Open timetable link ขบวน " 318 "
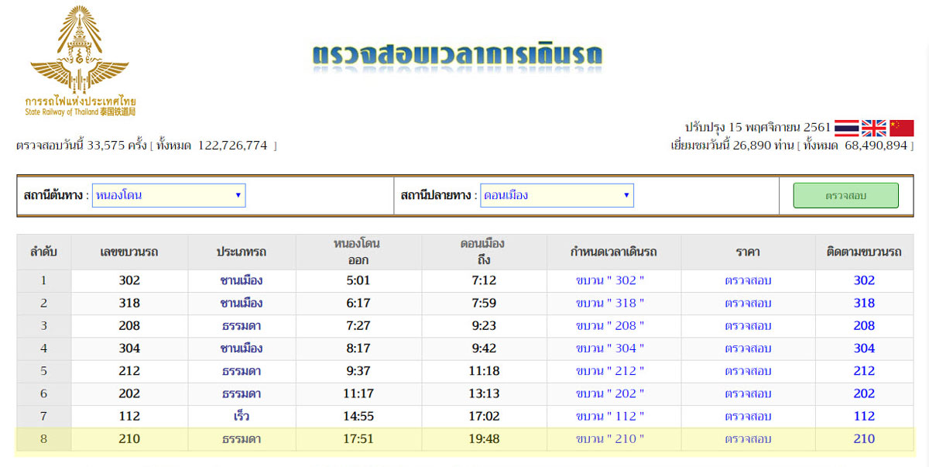Image resolution: width=929 pixels, height=467 pixels. [x=610, y=303]
